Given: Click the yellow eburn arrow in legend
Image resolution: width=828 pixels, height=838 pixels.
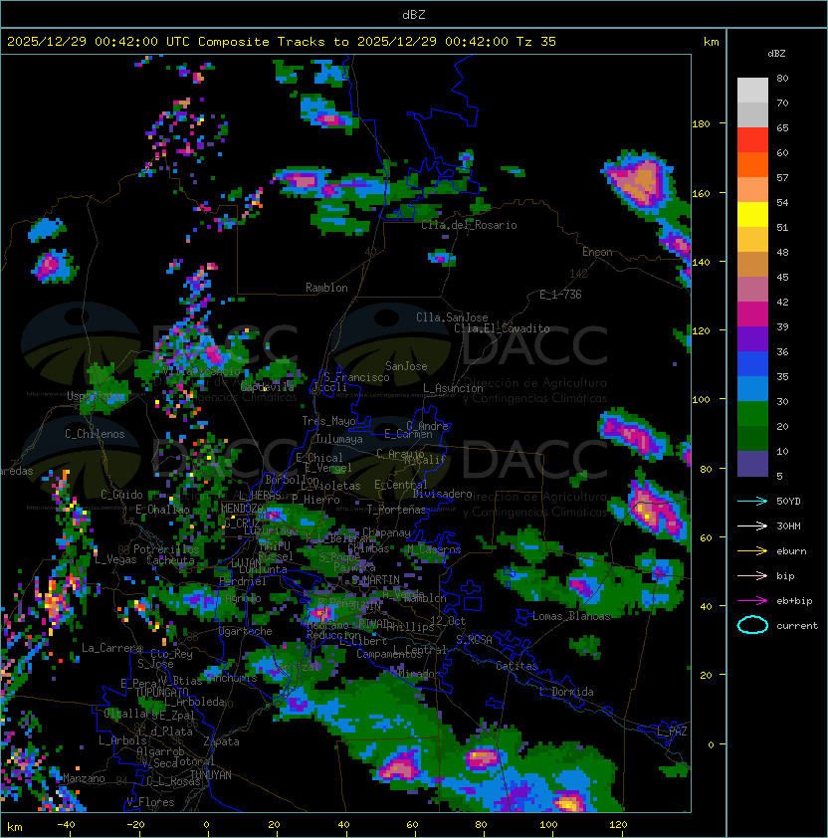Looking at the screenshot, I should (752, 550).
